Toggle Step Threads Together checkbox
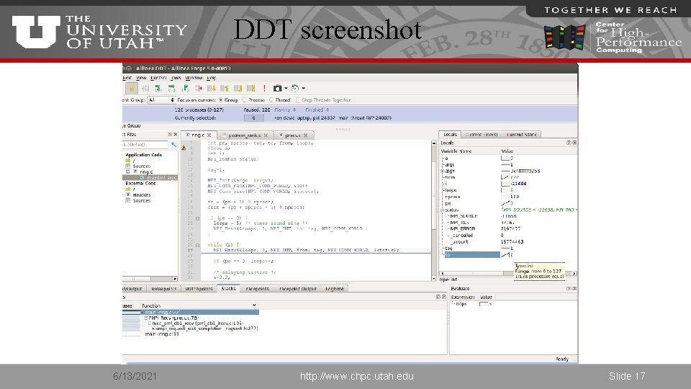The width and height of the screenshot is (691, 389). (298, 100)
